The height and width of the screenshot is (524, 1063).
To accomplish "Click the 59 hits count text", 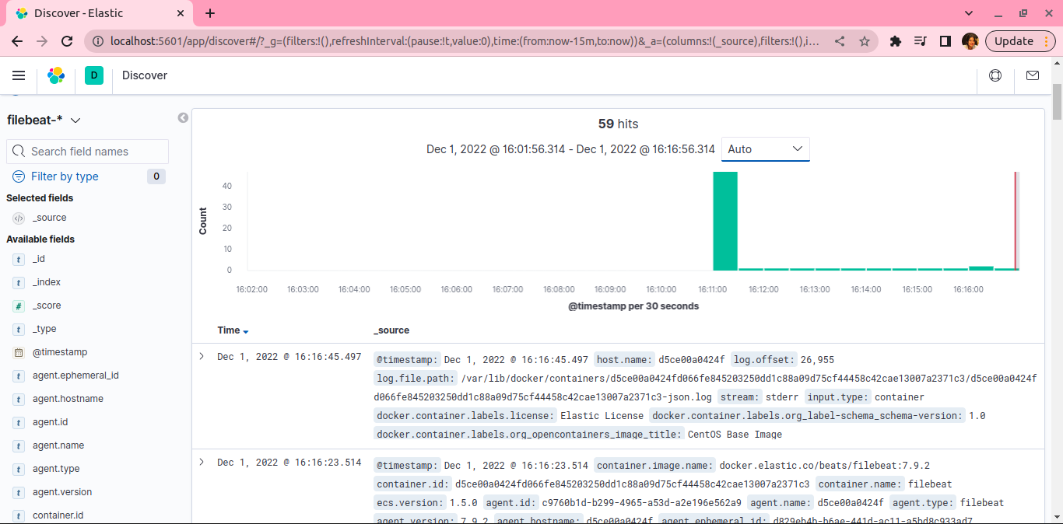I will tap(618, 124).
